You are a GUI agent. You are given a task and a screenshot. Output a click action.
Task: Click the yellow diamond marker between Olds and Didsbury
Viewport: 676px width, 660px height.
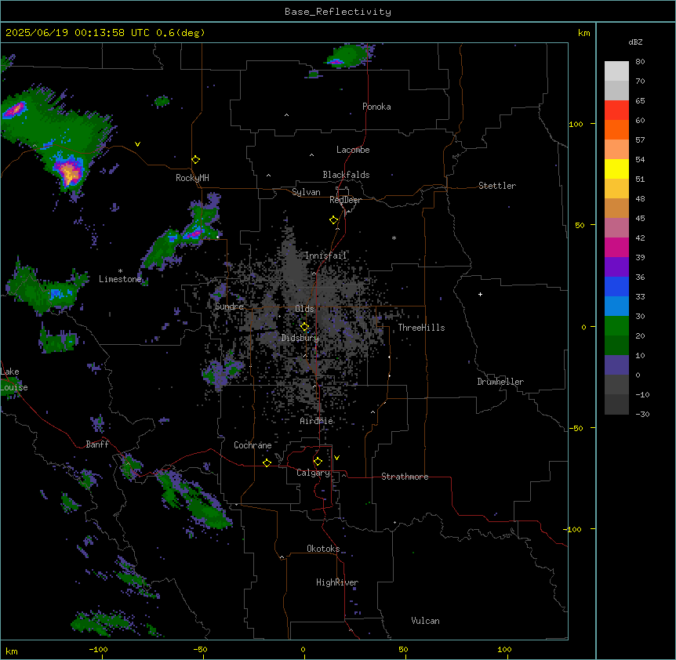(x=305, y=327)
